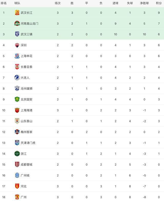Image resolution: width=164 pixels, height=201 pixels.
Task: Sort by the 净胜球 column header
Action: 144,3
